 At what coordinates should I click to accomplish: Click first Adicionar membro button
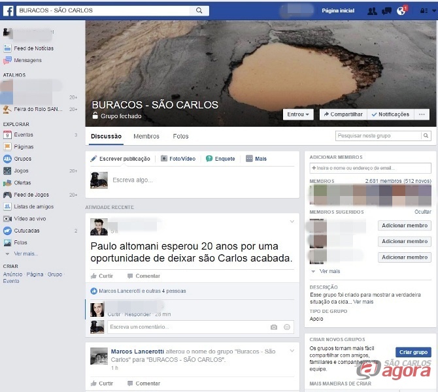click(x=405, y=225)
